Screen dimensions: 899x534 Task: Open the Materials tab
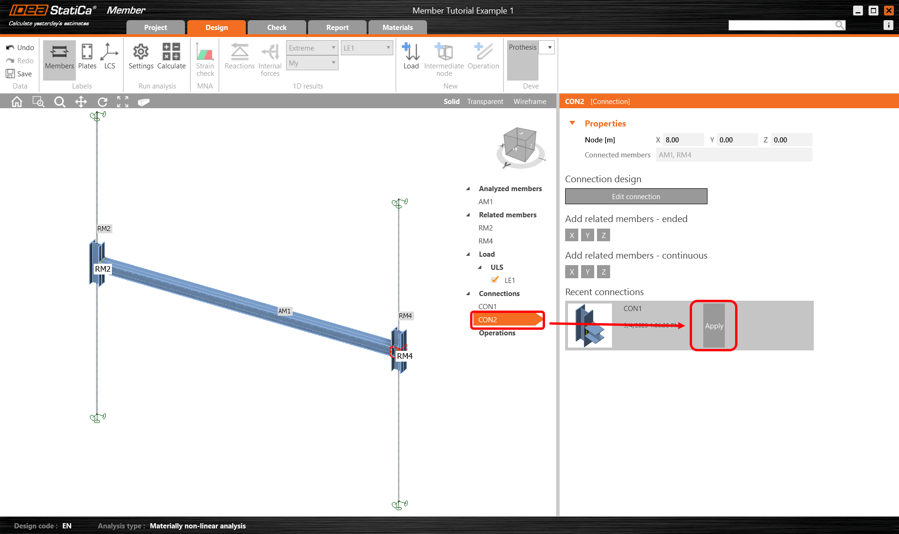pyautogui.click(x=397, y=27)
